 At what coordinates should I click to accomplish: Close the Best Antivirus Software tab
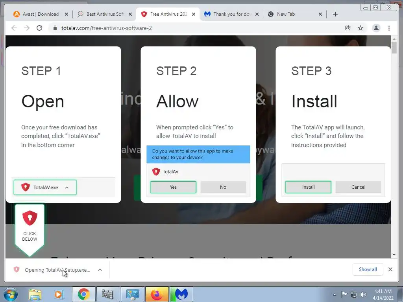click(130, 14)
